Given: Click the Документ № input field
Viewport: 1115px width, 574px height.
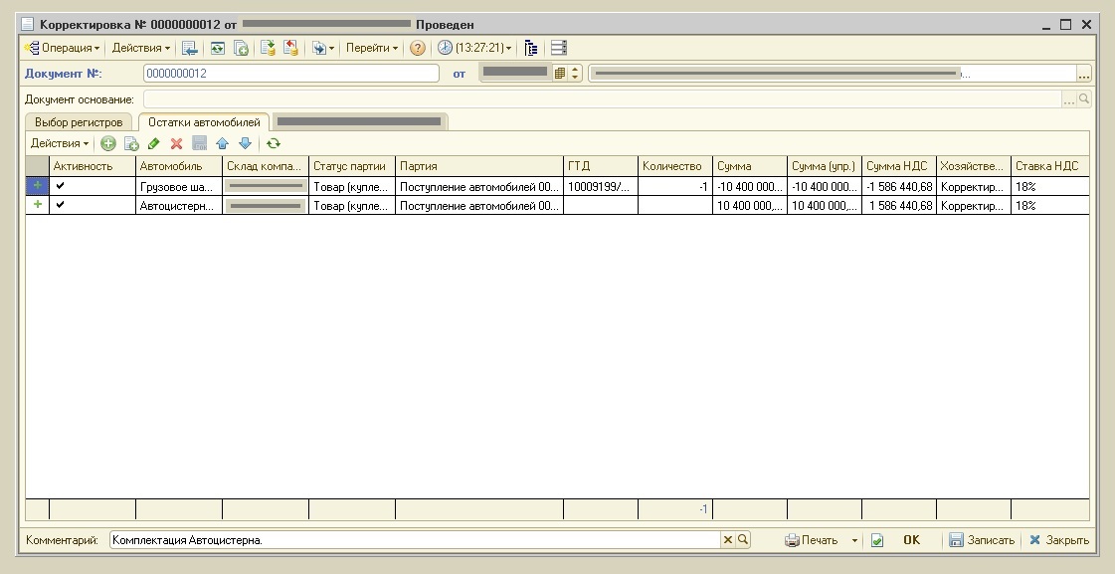Looking at the screenshot, I should pyautogui.click(x=291, y=74).
